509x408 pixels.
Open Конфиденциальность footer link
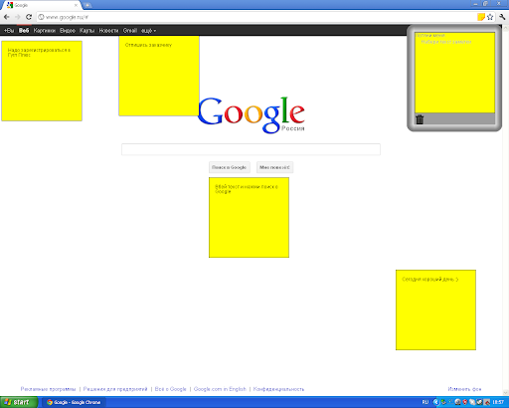point(278,389)
